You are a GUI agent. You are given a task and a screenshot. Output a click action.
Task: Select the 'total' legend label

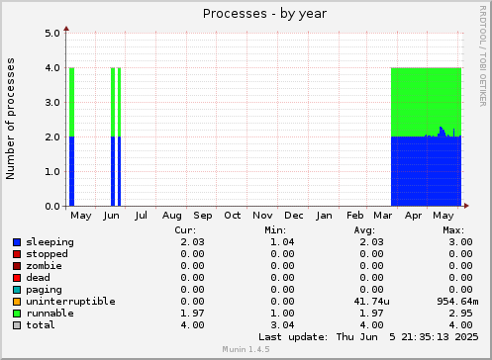pos(41,325)
